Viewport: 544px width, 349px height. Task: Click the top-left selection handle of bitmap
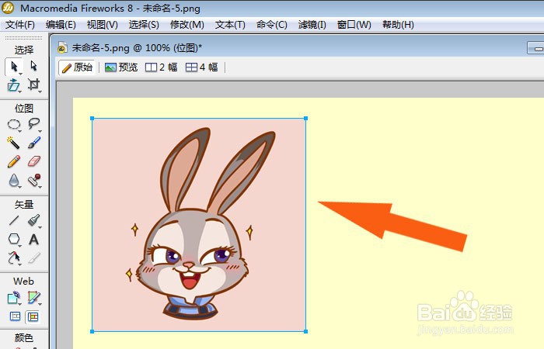point(92,119)
